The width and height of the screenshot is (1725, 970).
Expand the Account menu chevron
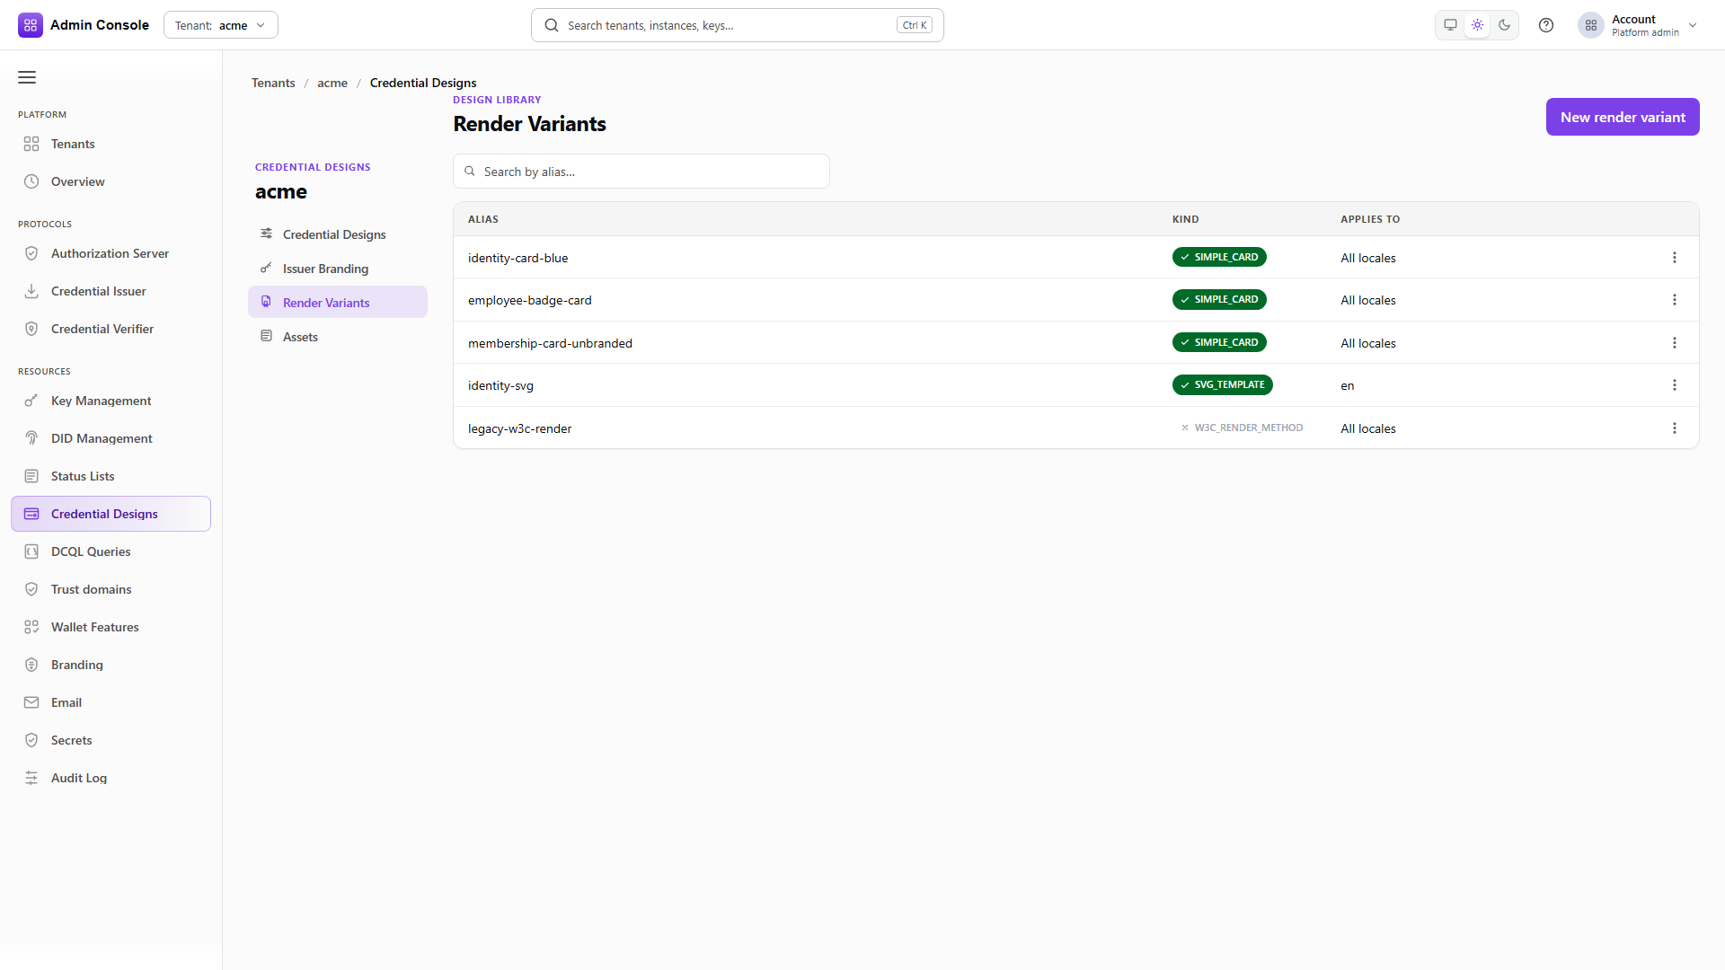[x=1693, y=25]
